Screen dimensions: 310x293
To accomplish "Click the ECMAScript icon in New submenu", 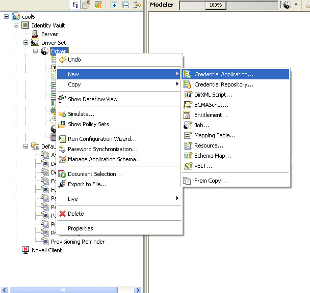I will click(187, 105).
